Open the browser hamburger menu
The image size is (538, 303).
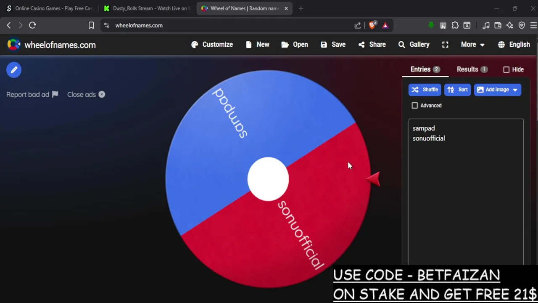click(533, 25)
